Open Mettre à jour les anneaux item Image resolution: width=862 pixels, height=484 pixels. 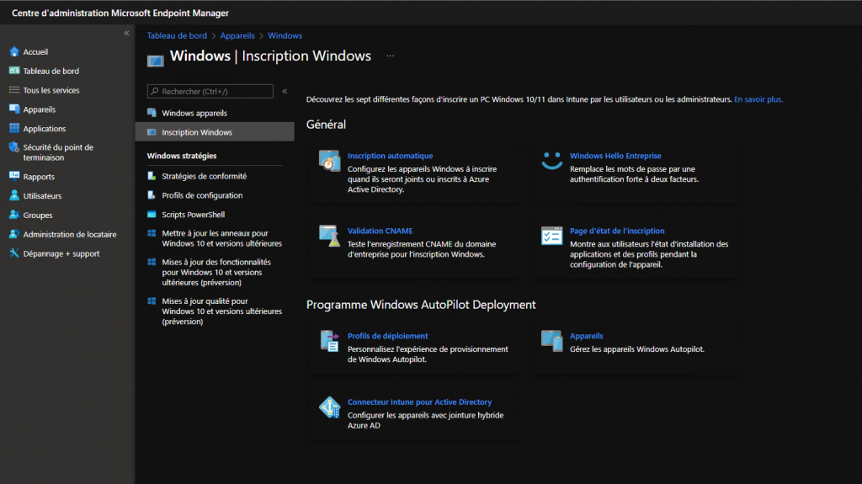point(221,238)
